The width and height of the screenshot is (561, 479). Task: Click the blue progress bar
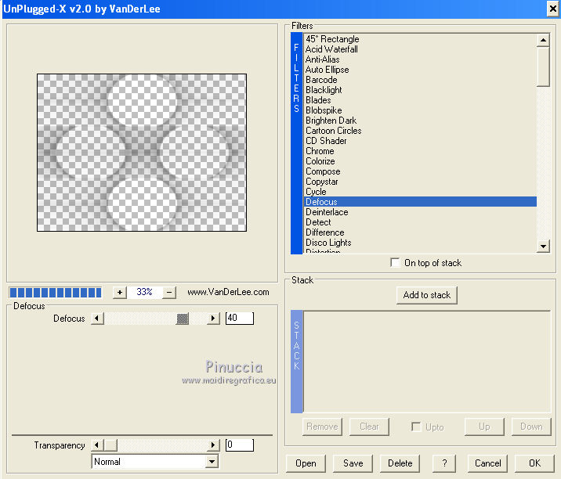pyautogui.click(x=56, y=293)
